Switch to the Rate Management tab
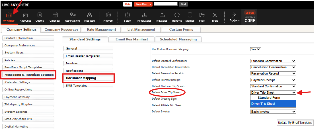Screen dimensions: 314x134 point(101,29)
